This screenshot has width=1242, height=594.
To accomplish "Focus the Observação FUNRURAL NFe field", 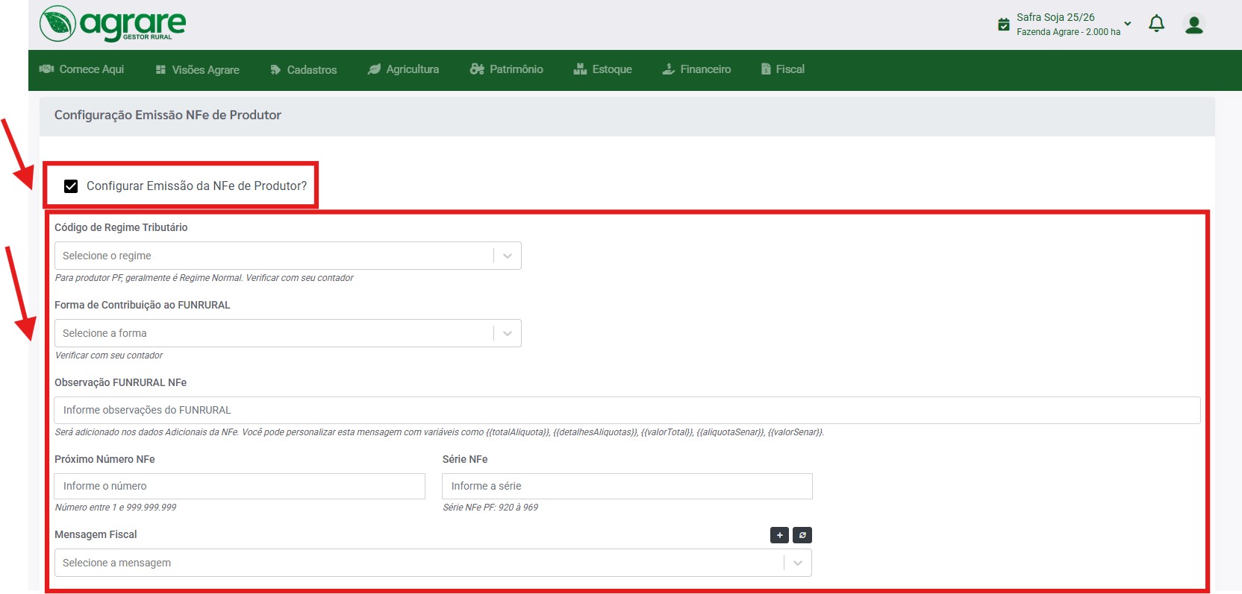I will (x=627, y=410).
